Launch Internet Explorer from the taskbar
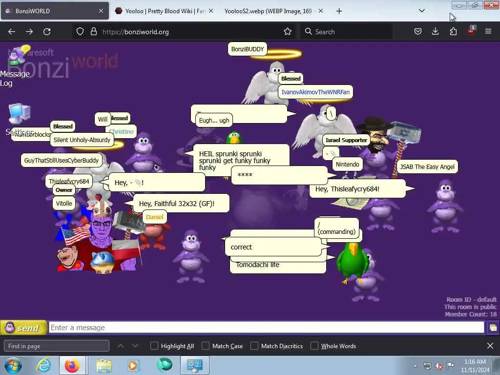The image size is (500, 375). 43,365
